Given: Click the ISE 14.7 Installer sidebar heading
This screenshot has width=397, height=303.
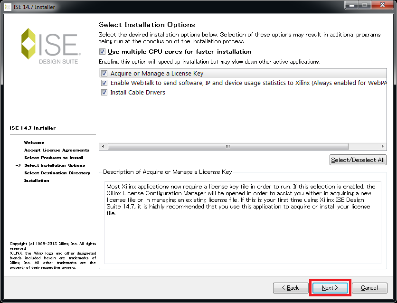Looking at the screenshot, I should point(33,128).
